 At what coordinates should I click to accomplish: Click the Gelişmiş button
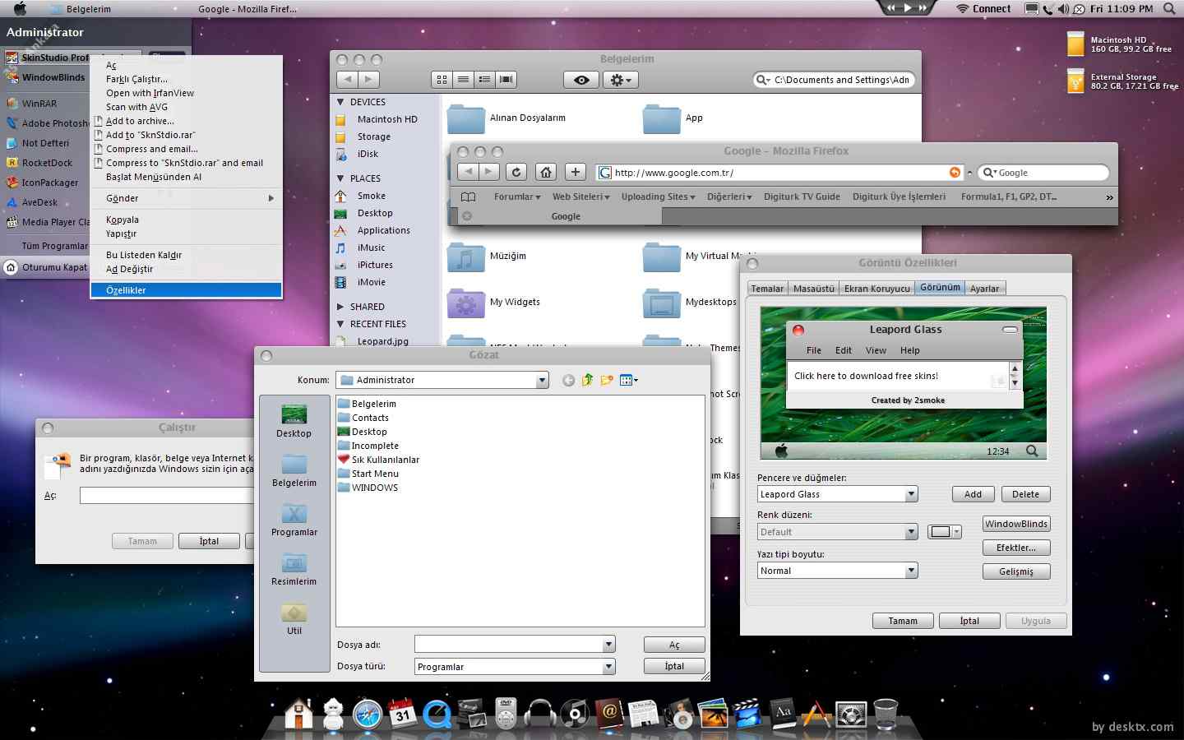tap(1016, 571)
